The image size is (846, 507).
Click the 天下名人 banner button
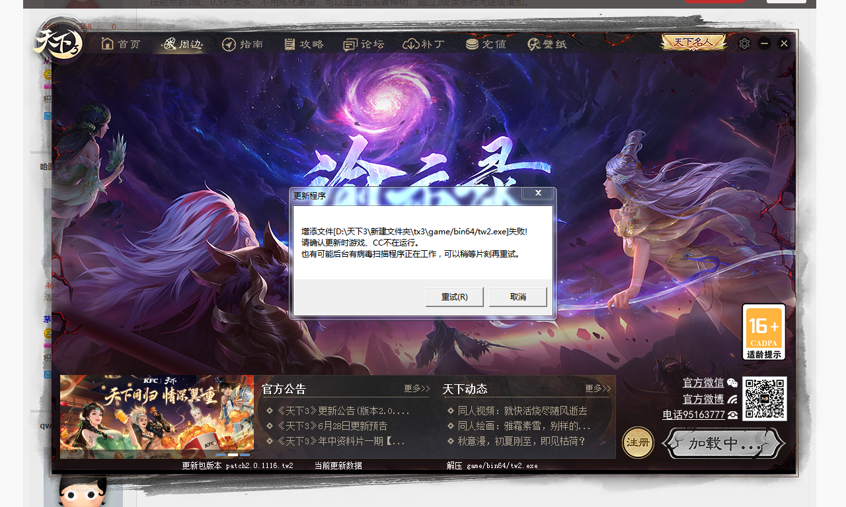(693, 43)
